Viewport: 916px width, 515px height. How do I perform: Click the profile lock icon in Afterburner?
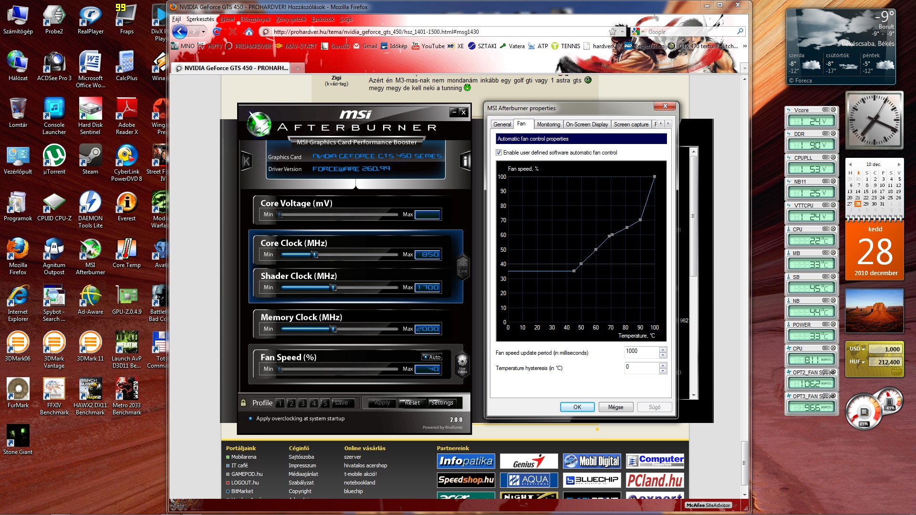coord(243,403)
